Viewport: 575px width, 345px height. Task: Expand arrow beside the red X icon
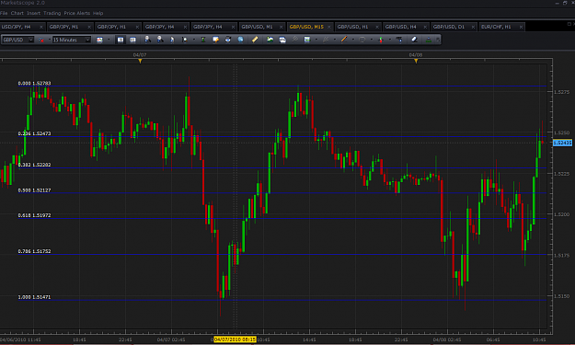[x=50, y=40]
